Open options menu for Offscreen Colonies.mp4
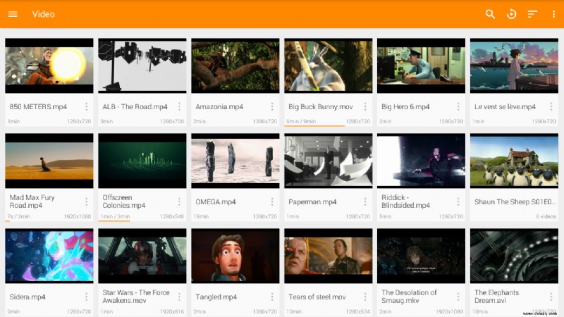 point(179,201)
